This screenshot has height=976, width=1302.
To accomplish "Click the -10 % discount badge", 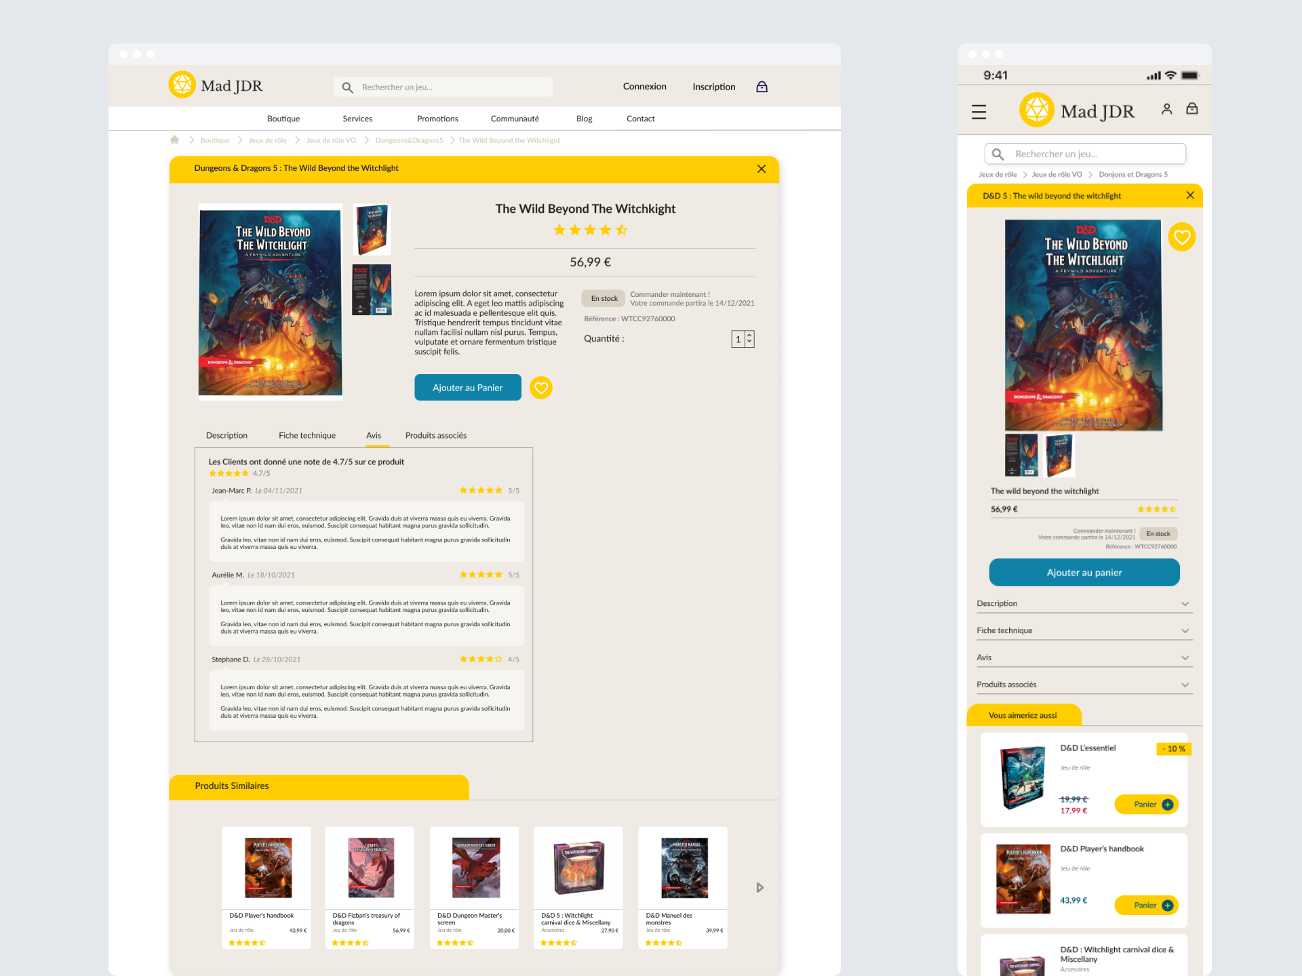I will click(1173, 749).
